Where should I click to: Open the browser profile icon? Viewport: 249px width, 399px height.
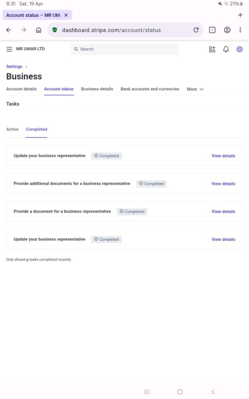click(227, 30)
